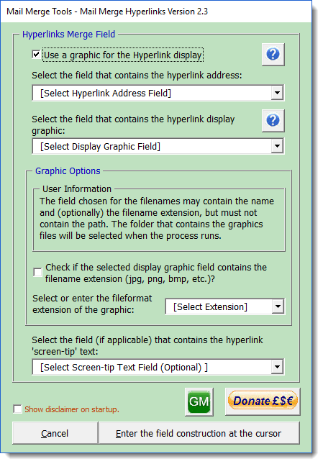Open the Screen-tip Text Field dropdown arrow
The height and width of the screenshot is (464, 323).
click(277, 367)
